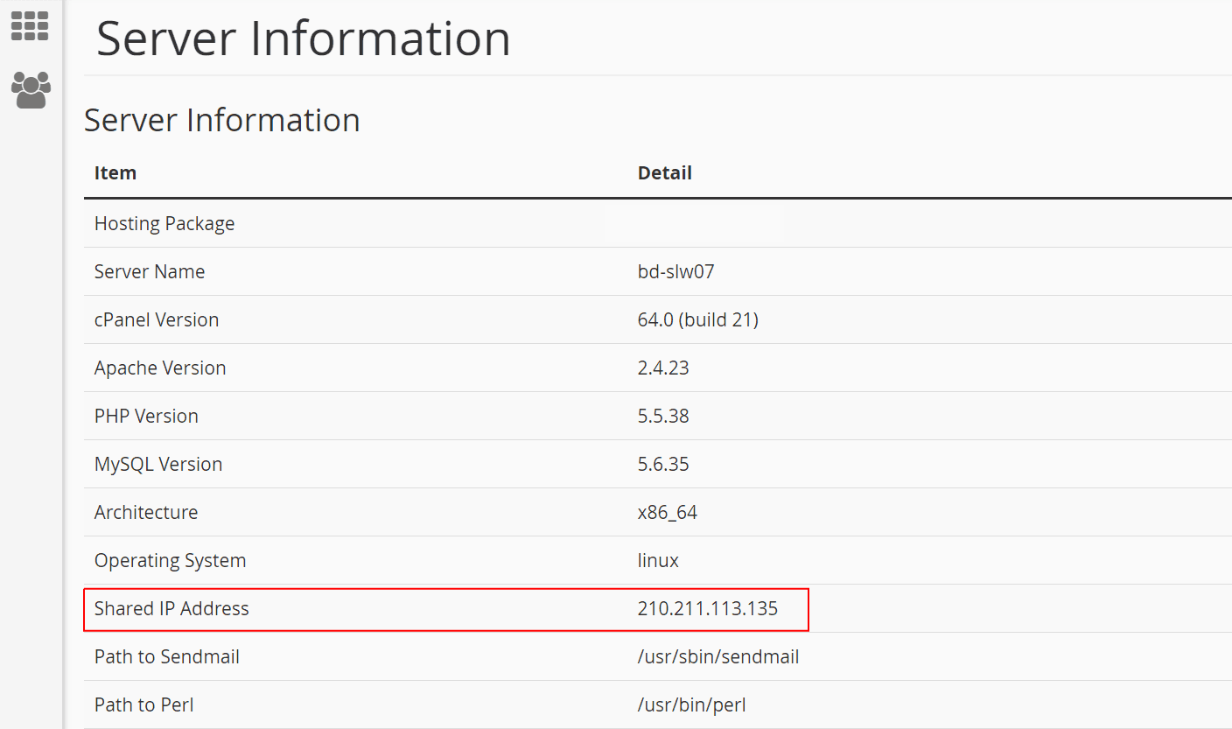This screenshot has width=1232, height=729.
Task: Select the Shared IP Address value 210.211.113.135
Action: pyautogui.click(x=708, y=608)
